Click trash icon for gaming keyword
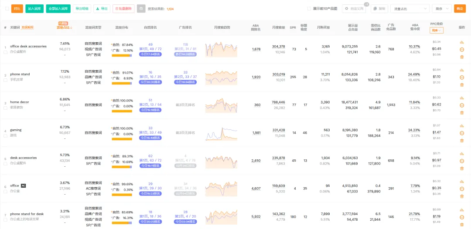This screenshot has width=471, height=229. tap(462, 141)
